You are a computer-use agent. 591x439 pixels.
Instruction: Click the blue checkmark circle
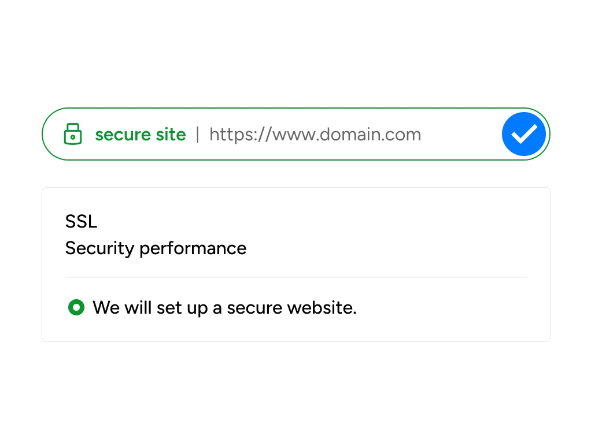point(523,134)
